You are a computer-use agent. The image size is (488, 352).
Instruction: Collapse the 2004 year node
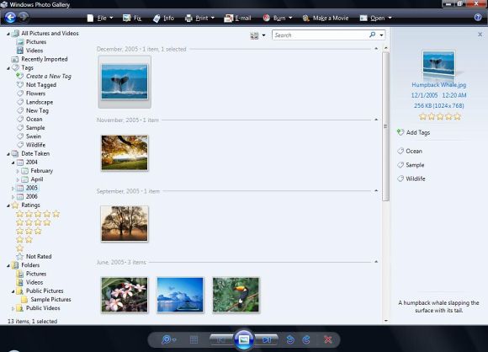(13, 163)
